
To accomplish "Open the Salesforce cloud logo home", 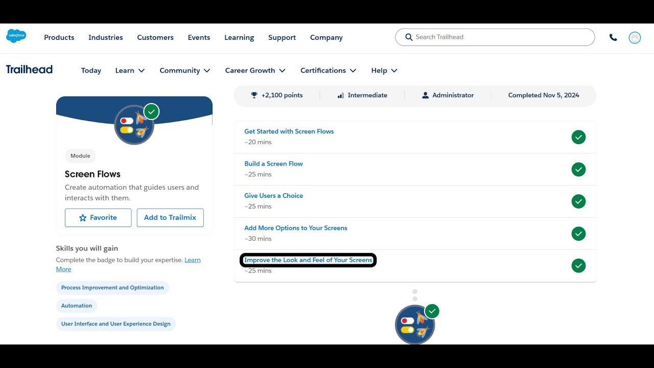I will (x=16, y=36).
